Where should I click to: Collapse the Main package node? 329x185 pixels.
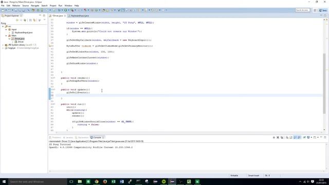point(6,35)
